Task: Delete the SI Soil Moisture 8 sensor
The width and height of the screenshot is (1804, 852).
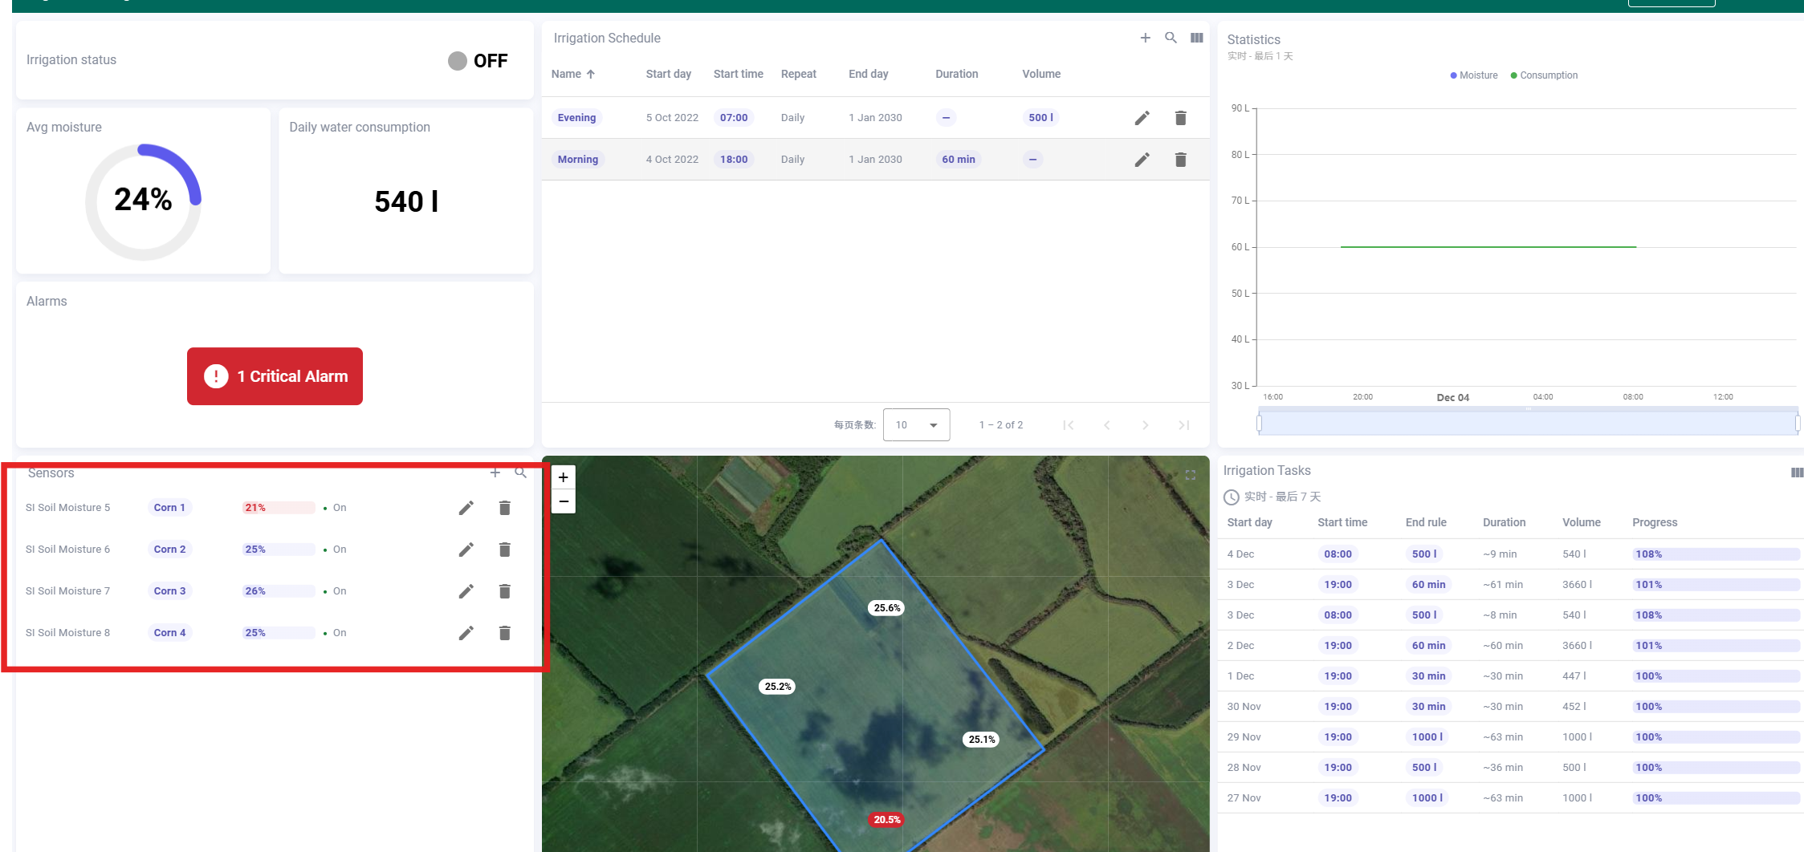Action: click(x=504, y=633)
